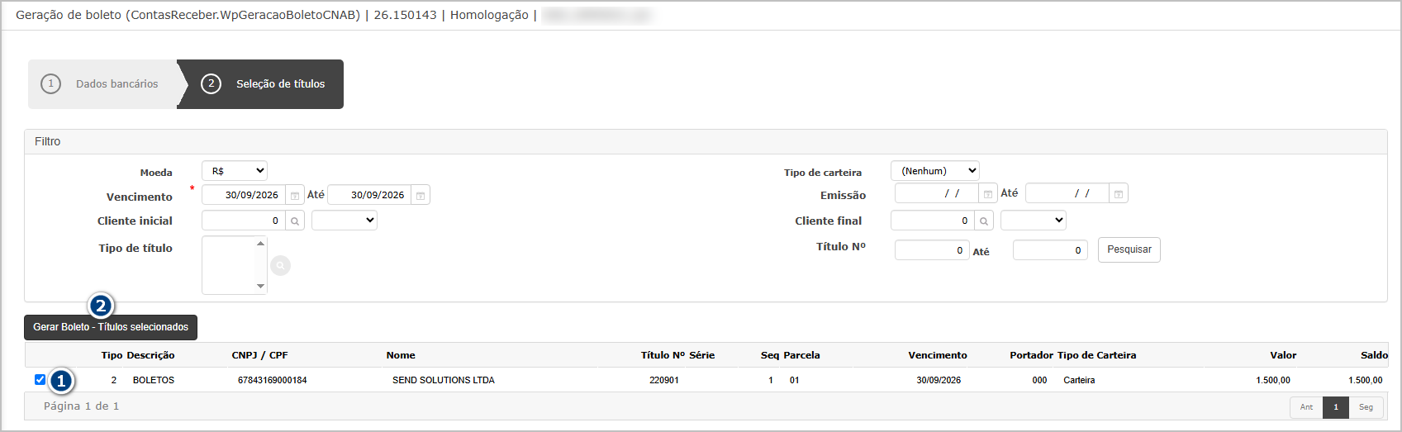Click the Seg next page button
Image resolution: width=1402 pixels, height=432 pixels.
click(x=1366, y=407)
